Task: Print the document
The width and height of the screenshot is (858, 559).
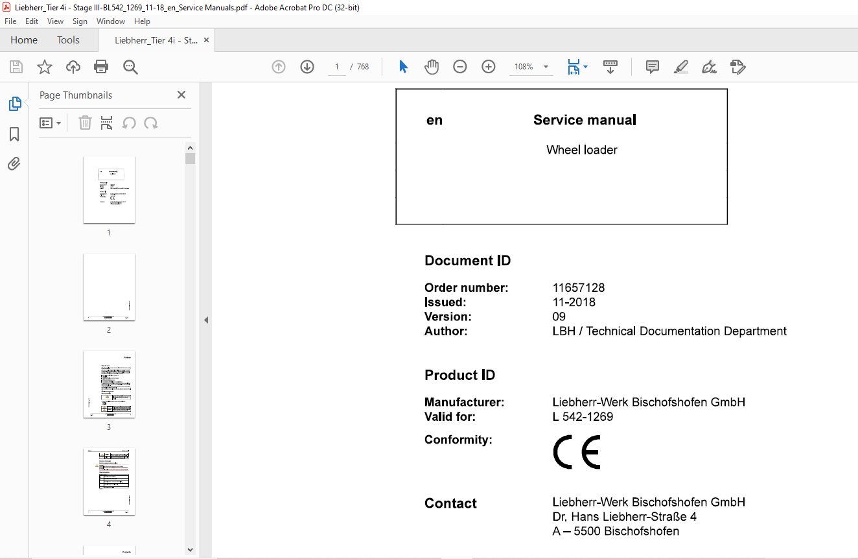Action: pos(101,67)
